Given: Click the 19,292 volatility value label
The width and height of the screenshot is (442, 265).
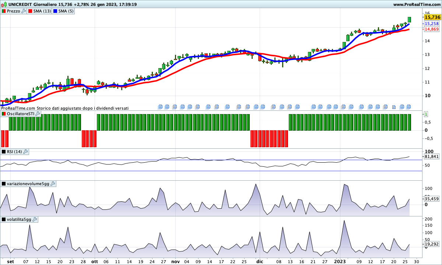Looking at the screenshot, I should [x=431, y=244].
